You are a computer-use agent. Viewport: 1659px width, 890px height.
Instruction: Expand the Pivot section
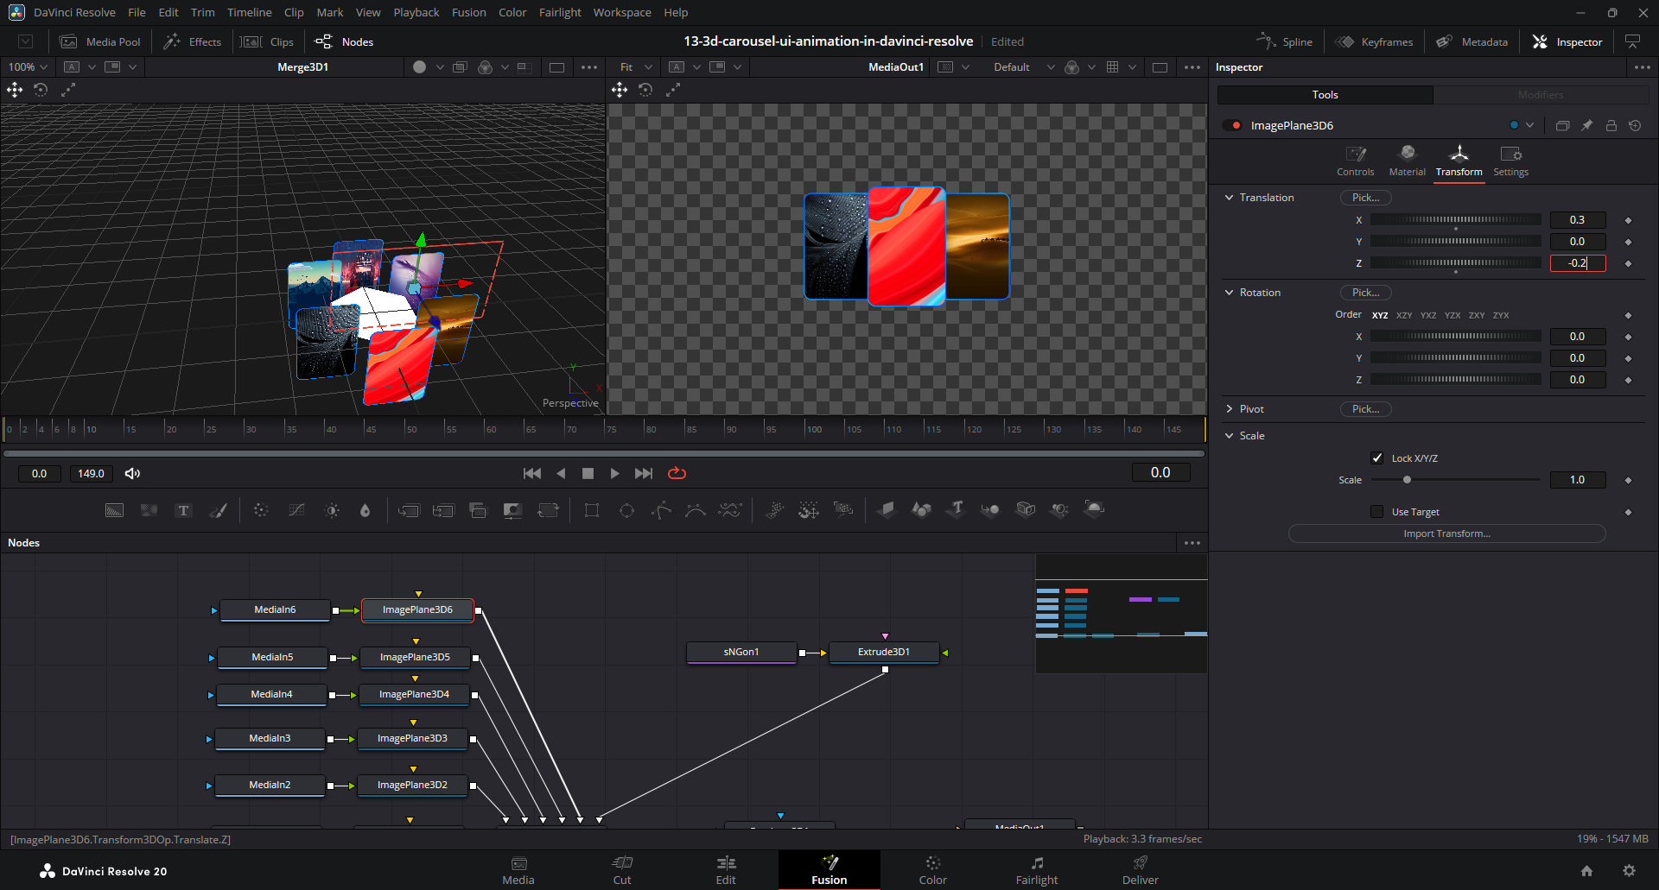point(1230,409)
